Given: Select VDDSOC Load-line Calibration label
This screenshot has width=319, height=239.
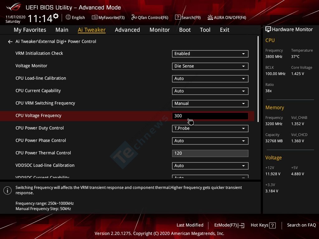Looking at the screenshot, I should point(45,165).
